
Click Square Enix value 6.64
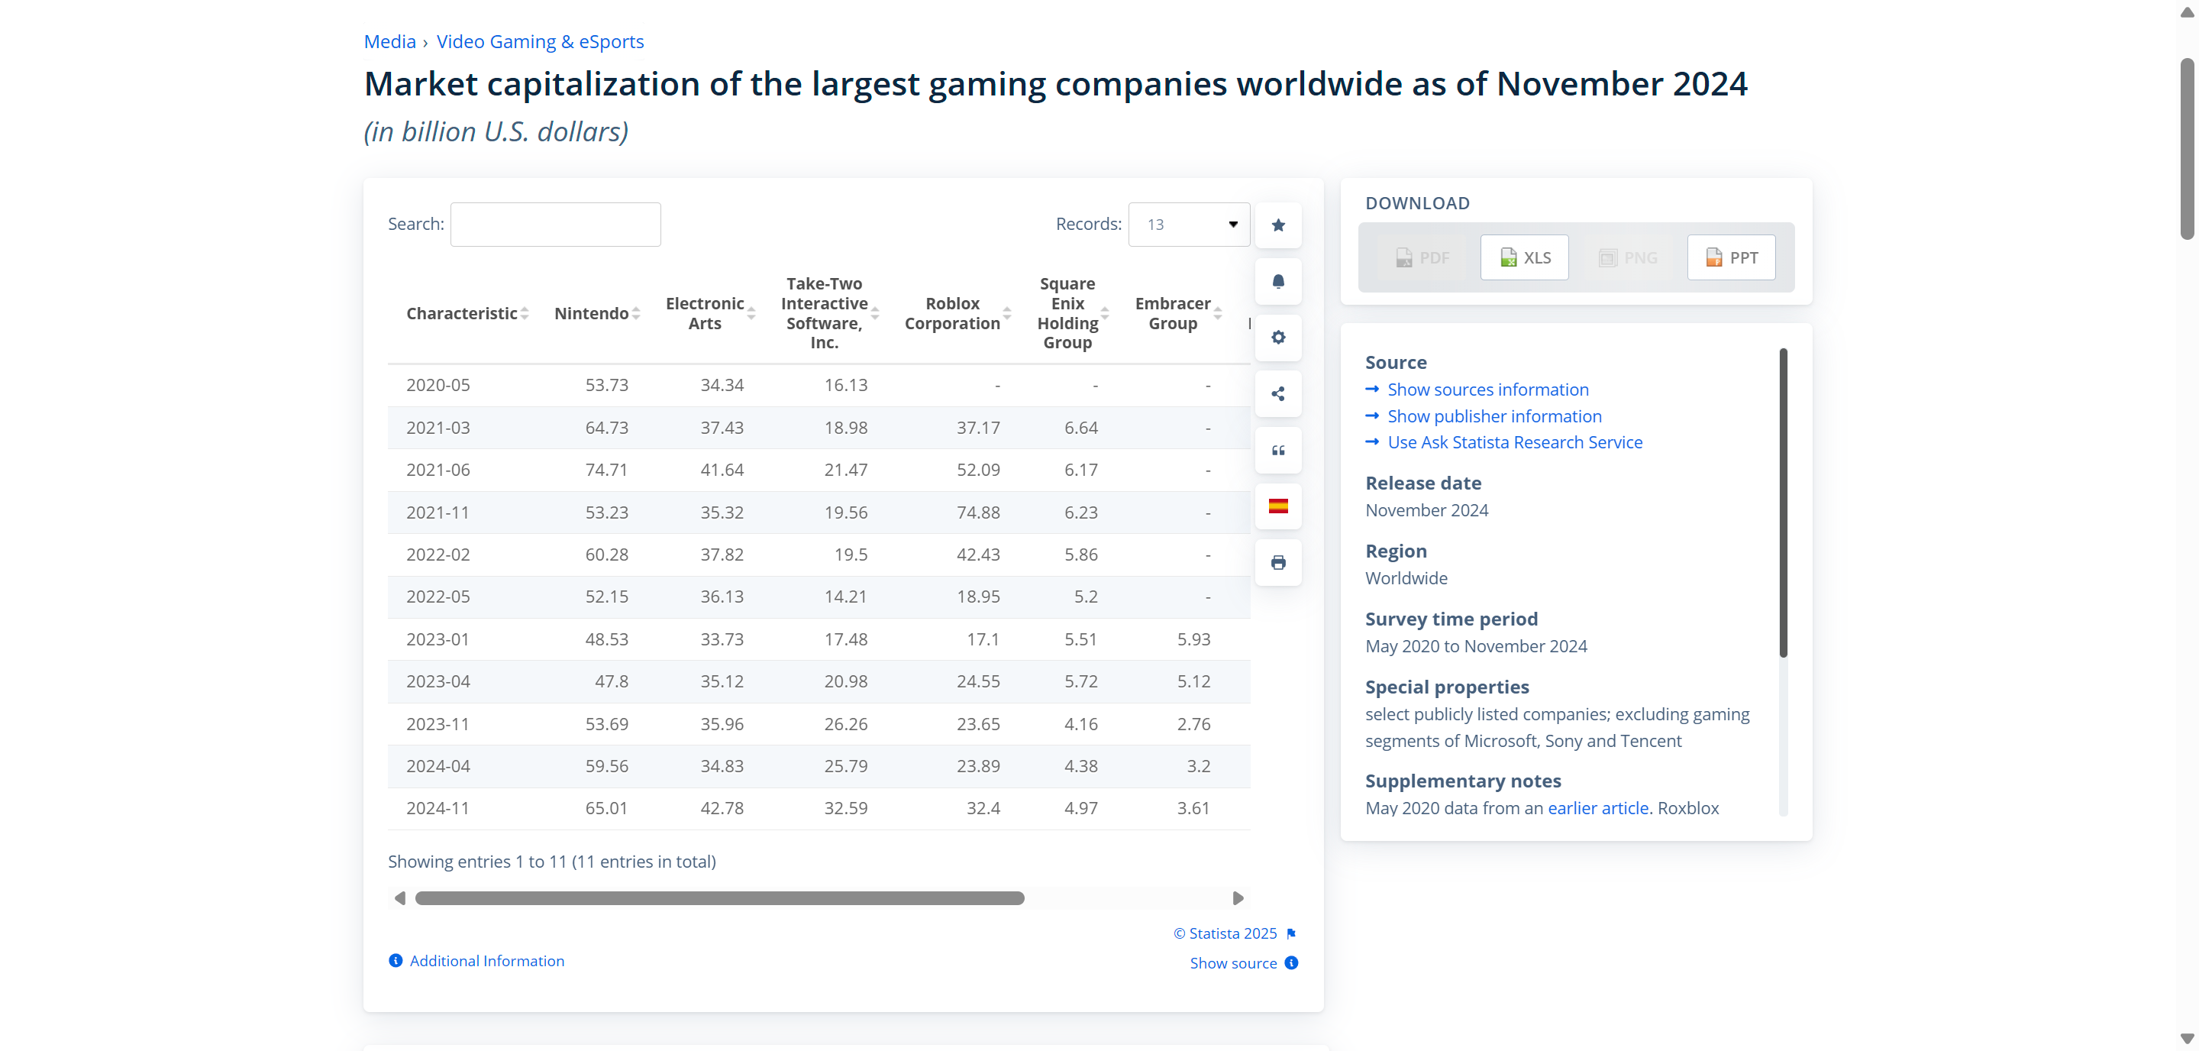[x=1080, y=428]
